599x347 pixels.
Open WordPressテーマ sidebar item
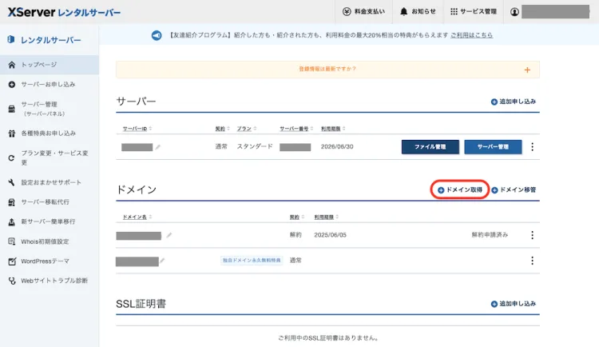50,261
